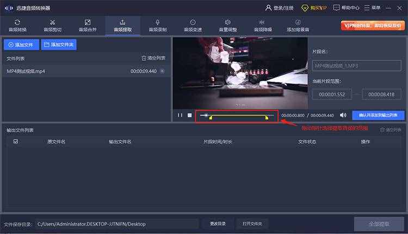Image resolution: width=408 pixels, height=234 pixels.
Task: Click the file duration 00:00:09.440 in the list
Action: (x=144, y=71)
